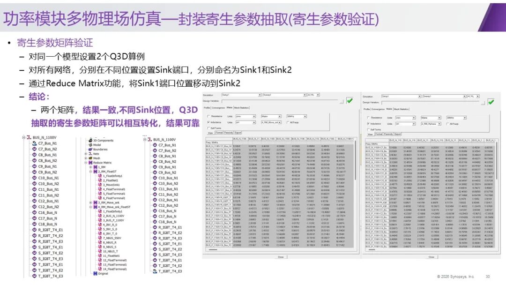506x285 pixels.
Task: Enable Self Terms in left matrix dialog
Action: [208, 128]
